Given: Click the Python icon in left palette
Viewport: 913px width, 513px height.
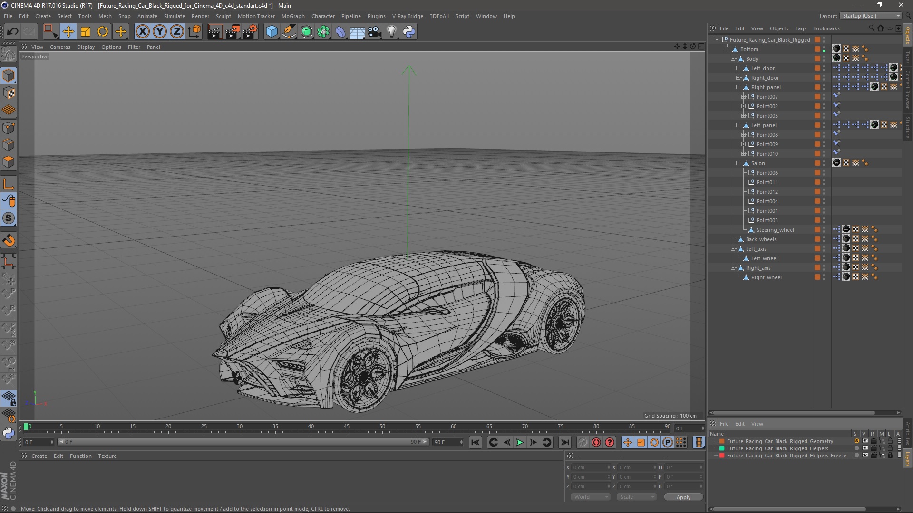Looking at the screenshot, I should point(9,433).
